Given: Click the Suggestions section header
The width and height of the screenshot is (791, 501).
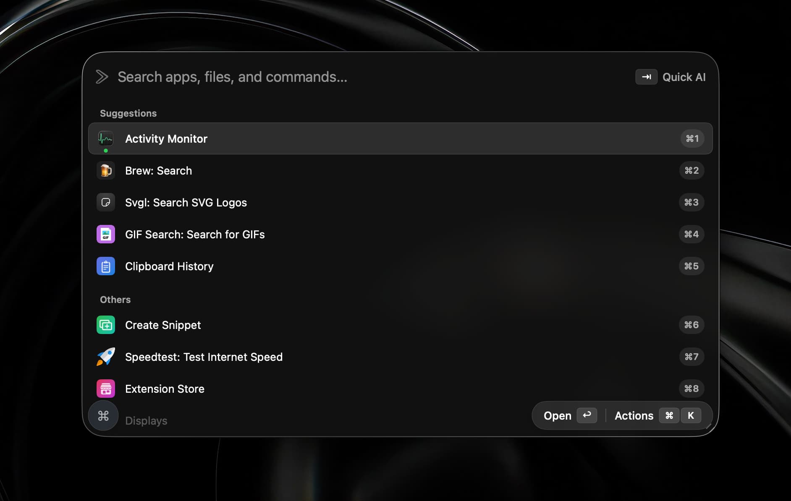Looking at the screenshot, I should [128, 113].
